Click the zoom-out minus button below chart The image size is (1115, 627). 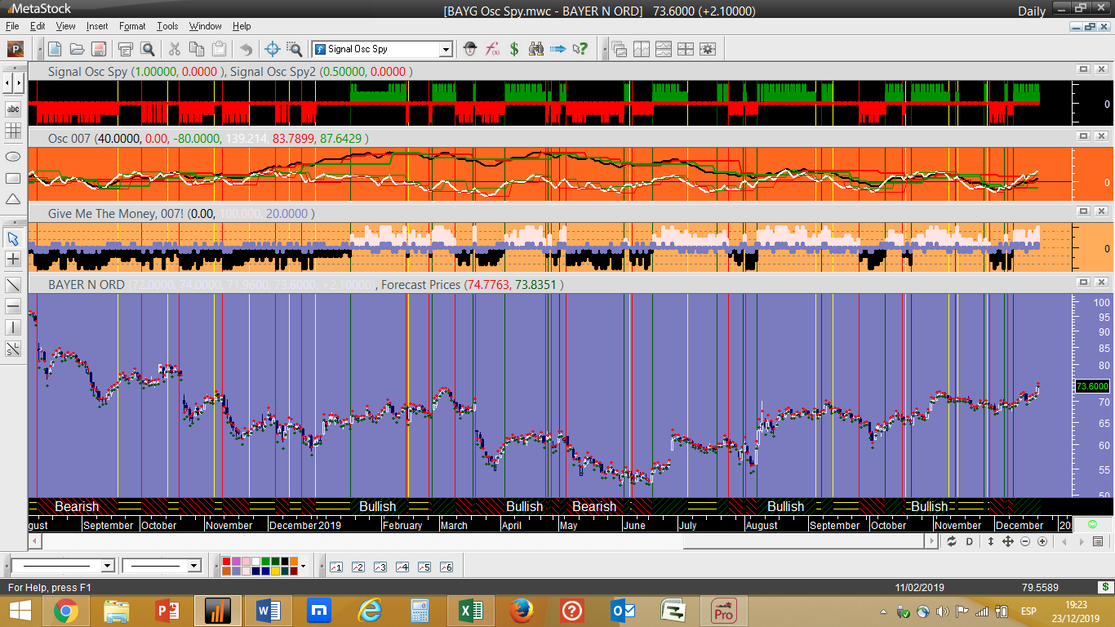point(1025,542)
